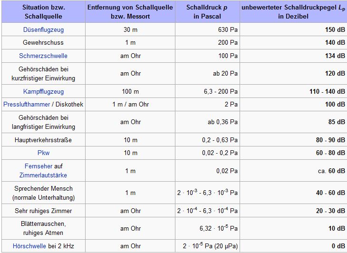The image size is (347, 253).
Task: Follow the Hörschwelle link
Action: pos(29,246)
